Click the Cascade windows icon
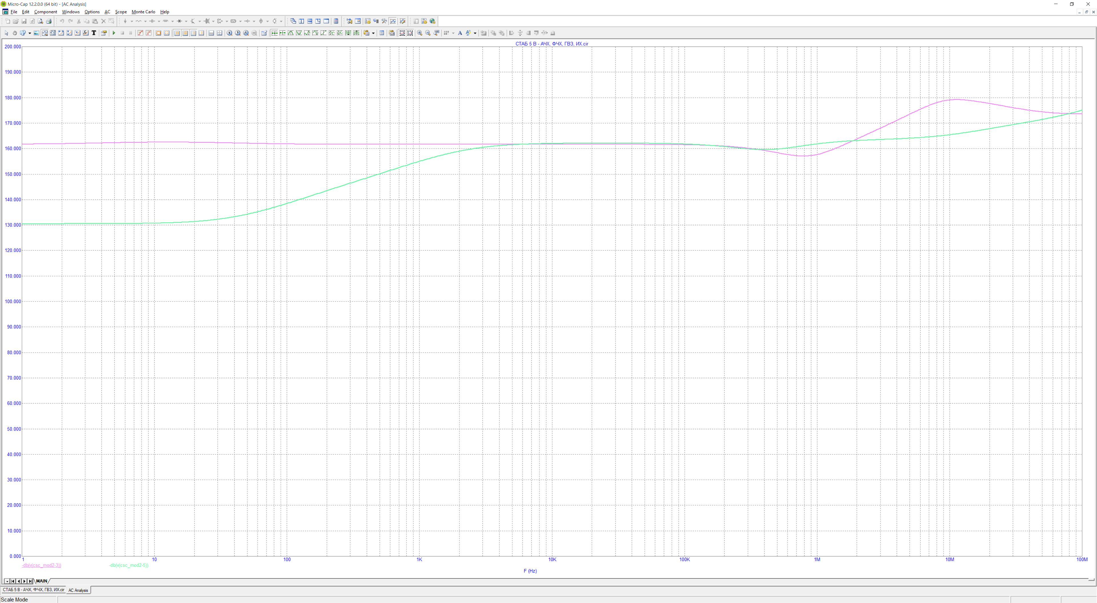 (x=293, y=21)
